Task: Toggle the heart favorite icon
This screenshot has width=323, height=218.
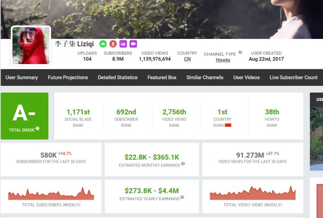Action: 62,57
